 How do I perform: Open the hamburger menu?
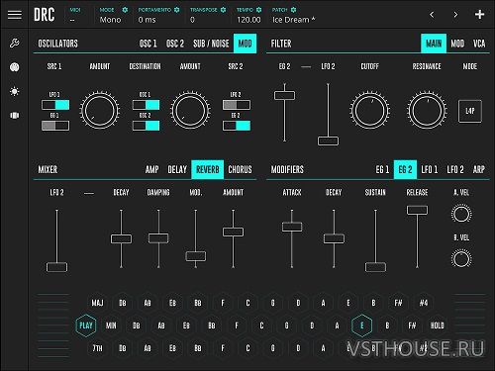(15, 15)
